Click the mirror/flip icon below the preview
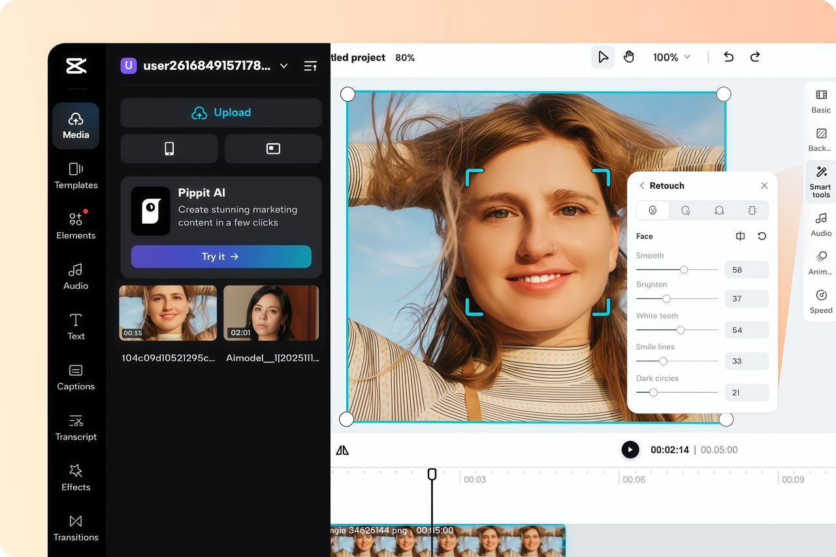Viewport: 836px width, 557px height. 342,449
